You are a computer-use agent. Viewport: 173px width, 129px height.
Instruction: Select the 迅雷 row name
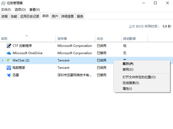(x=16, y=75)
